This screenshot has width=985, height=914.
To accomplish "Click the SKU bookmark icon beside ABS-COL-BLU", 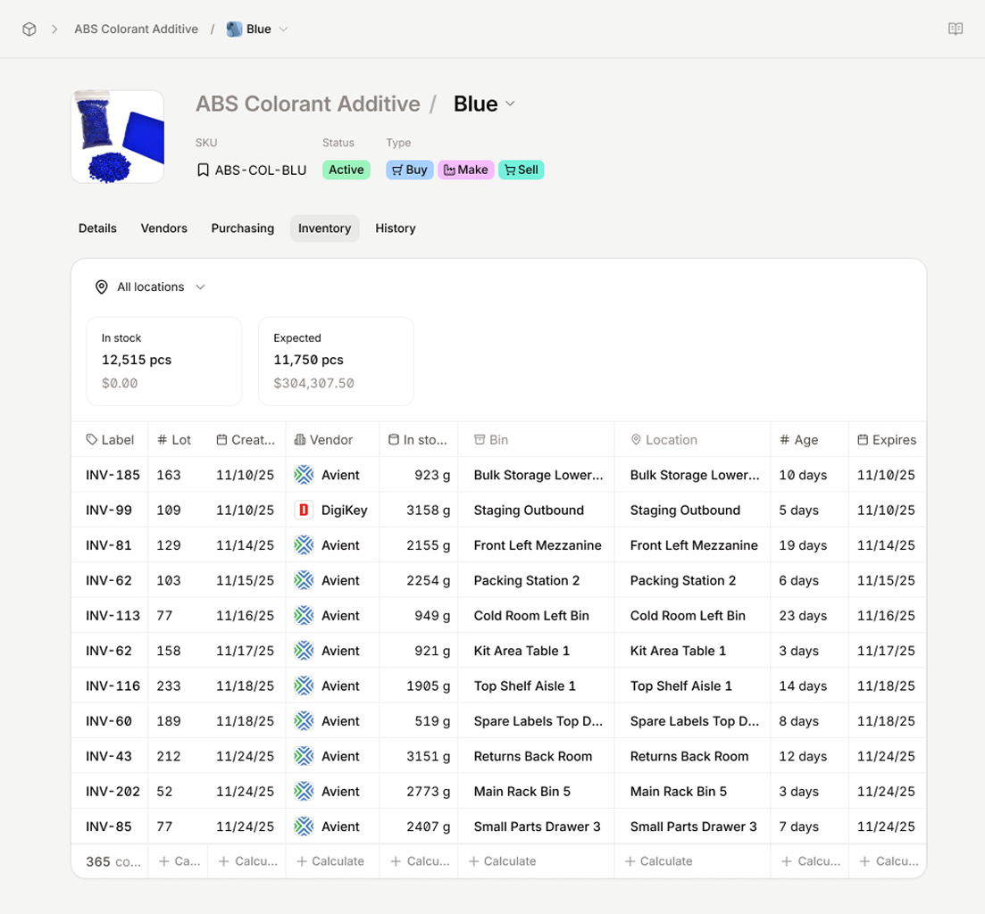I will 203,170.
